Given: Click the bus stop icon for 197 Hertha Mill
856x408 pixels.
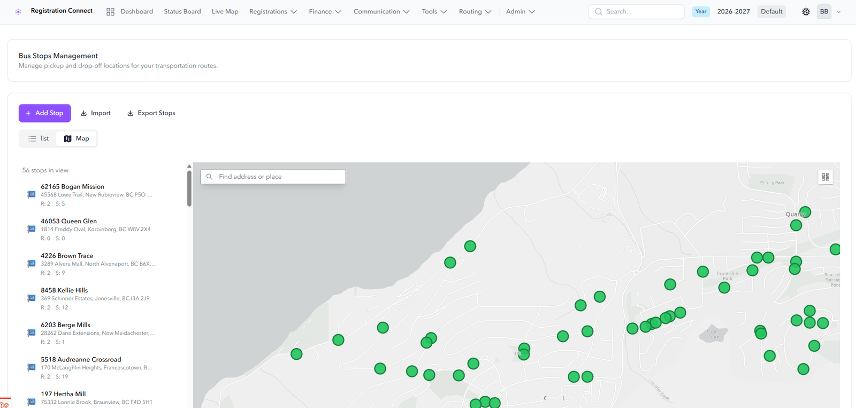Looking at the screenshot, I should tap(32, 402).
